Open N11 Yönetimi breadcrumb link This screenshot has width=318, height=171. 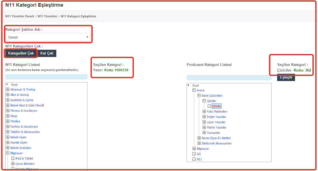[x=47, y=16]
